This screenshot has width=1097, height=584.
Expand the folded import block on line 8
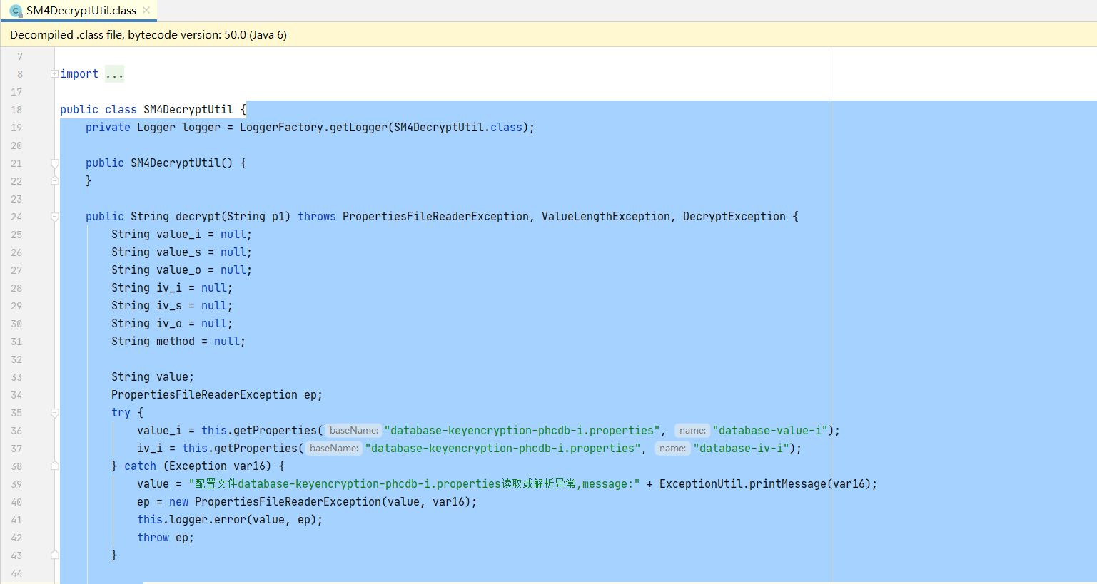(x=54, y=73)
